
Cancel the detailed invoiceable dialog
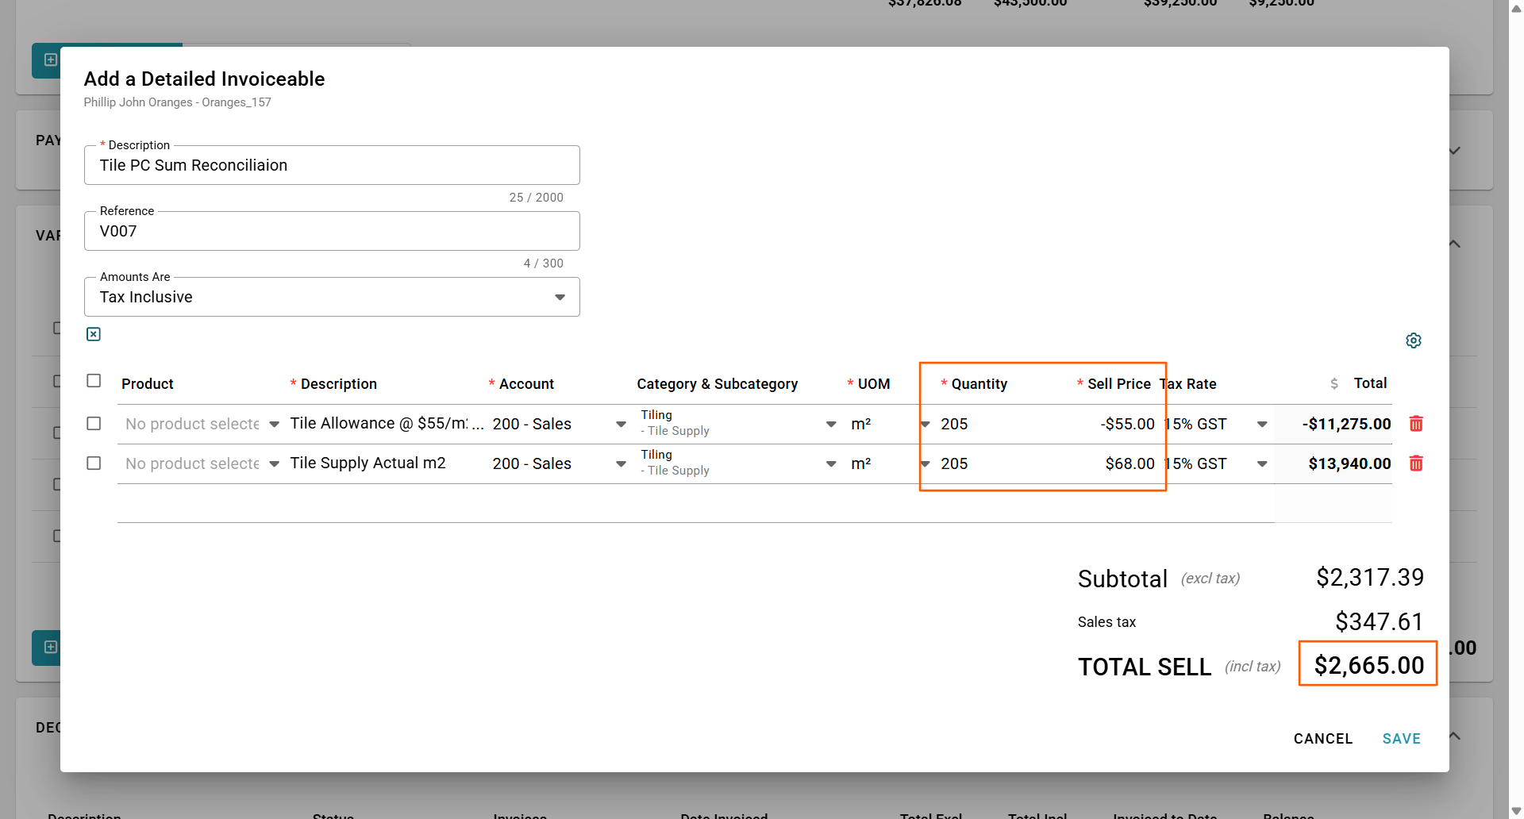tap(1322, 739)
